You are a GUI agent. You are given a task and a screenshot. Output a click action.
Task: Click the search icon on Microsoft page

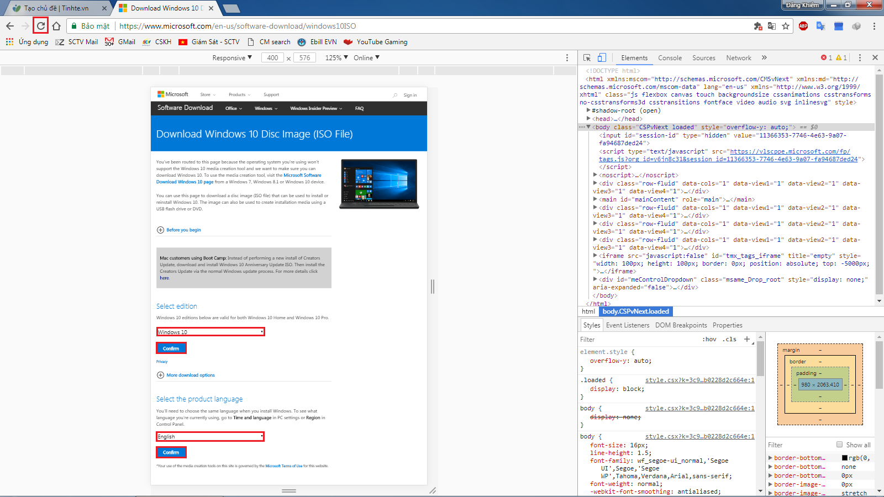click(395, 95)
